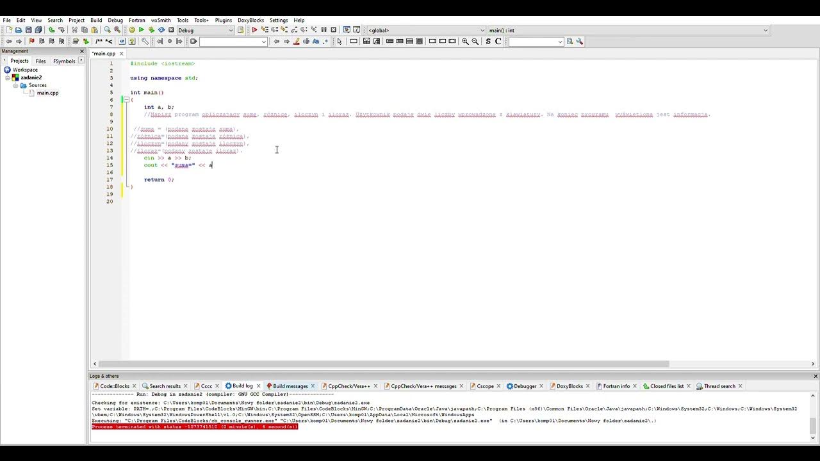Open the Plugins menu
The image size is (820, 461).
(224, 20)
